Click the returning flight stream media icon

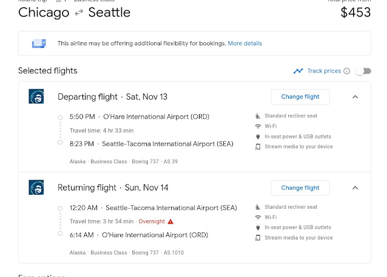point(258,238)
